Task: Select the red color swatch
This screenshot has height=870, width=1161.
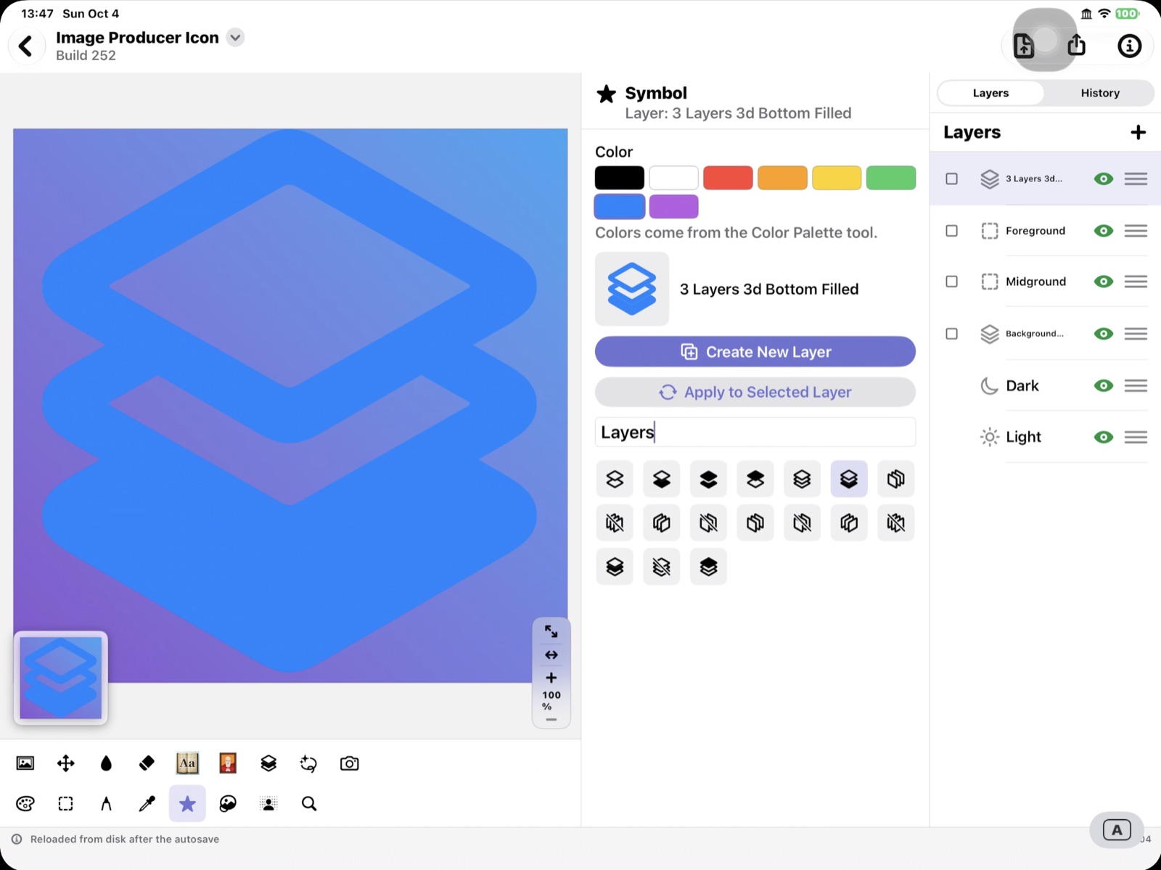Action: [728, 178]
